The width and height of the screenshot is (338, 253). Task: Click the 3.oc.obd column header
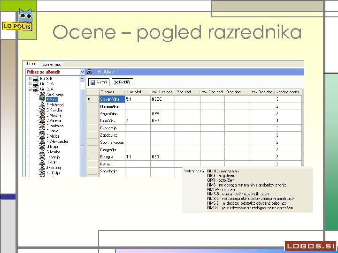[237, 92]
